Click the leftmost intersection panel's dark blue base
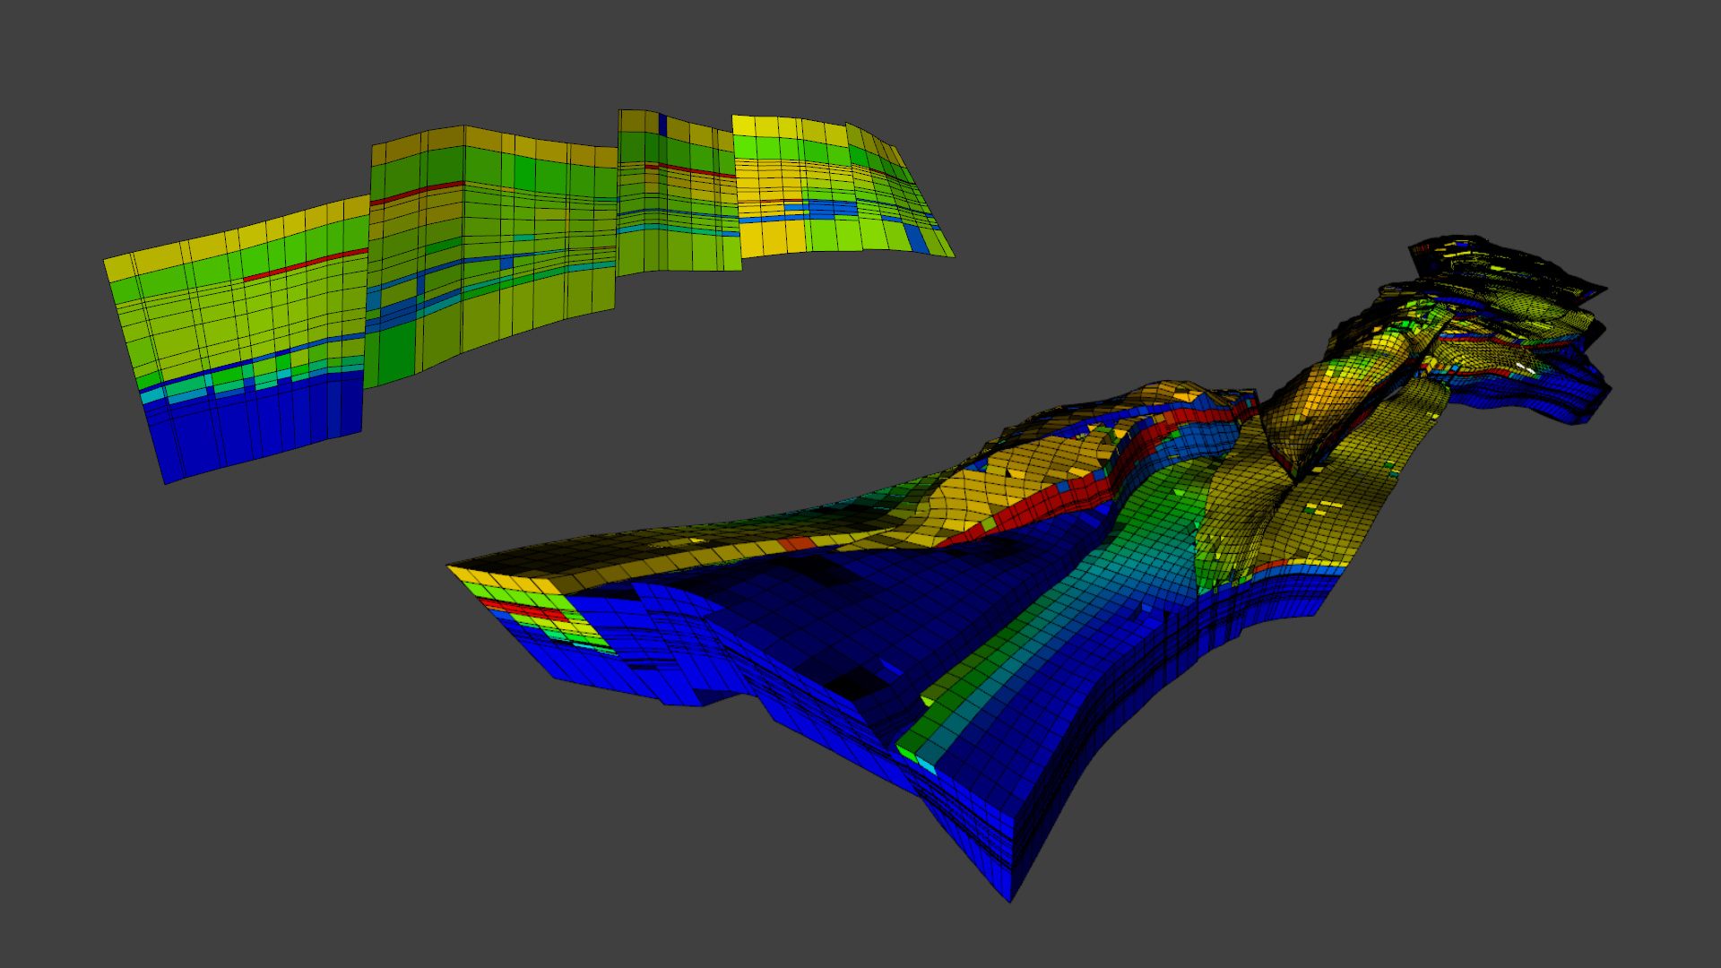 click(255, 430)
